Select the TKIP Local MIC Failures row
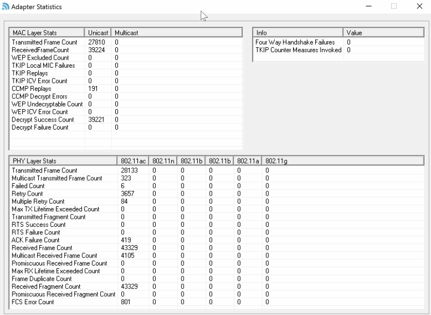 pyautogui.click(x=126, y=66)
